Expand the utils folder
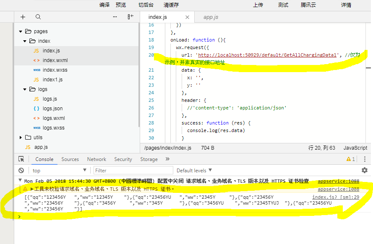 (21, 138)
